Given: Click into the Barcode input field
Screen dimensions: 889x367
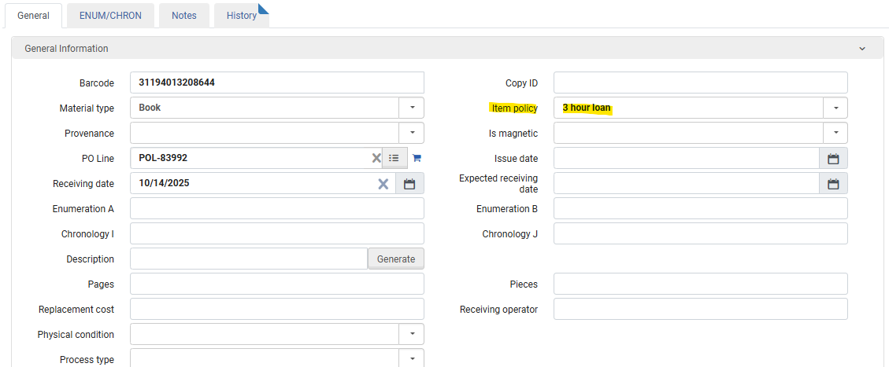Looking at the screenshot, I should [x=276, y=83].
